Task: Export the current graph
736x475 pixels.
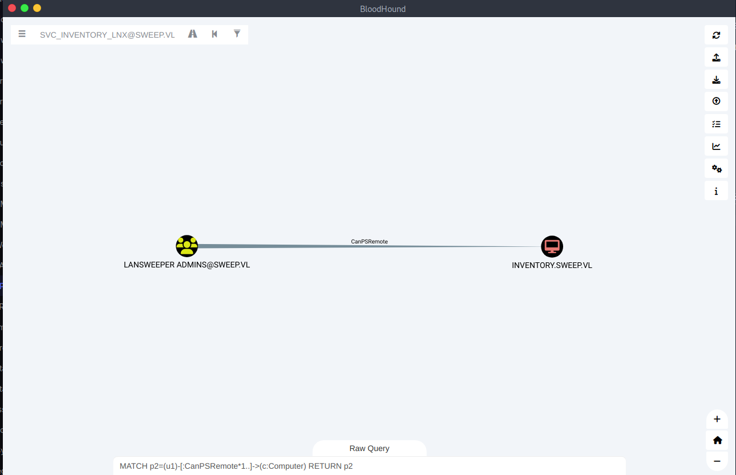Action: tap(716, 58)
